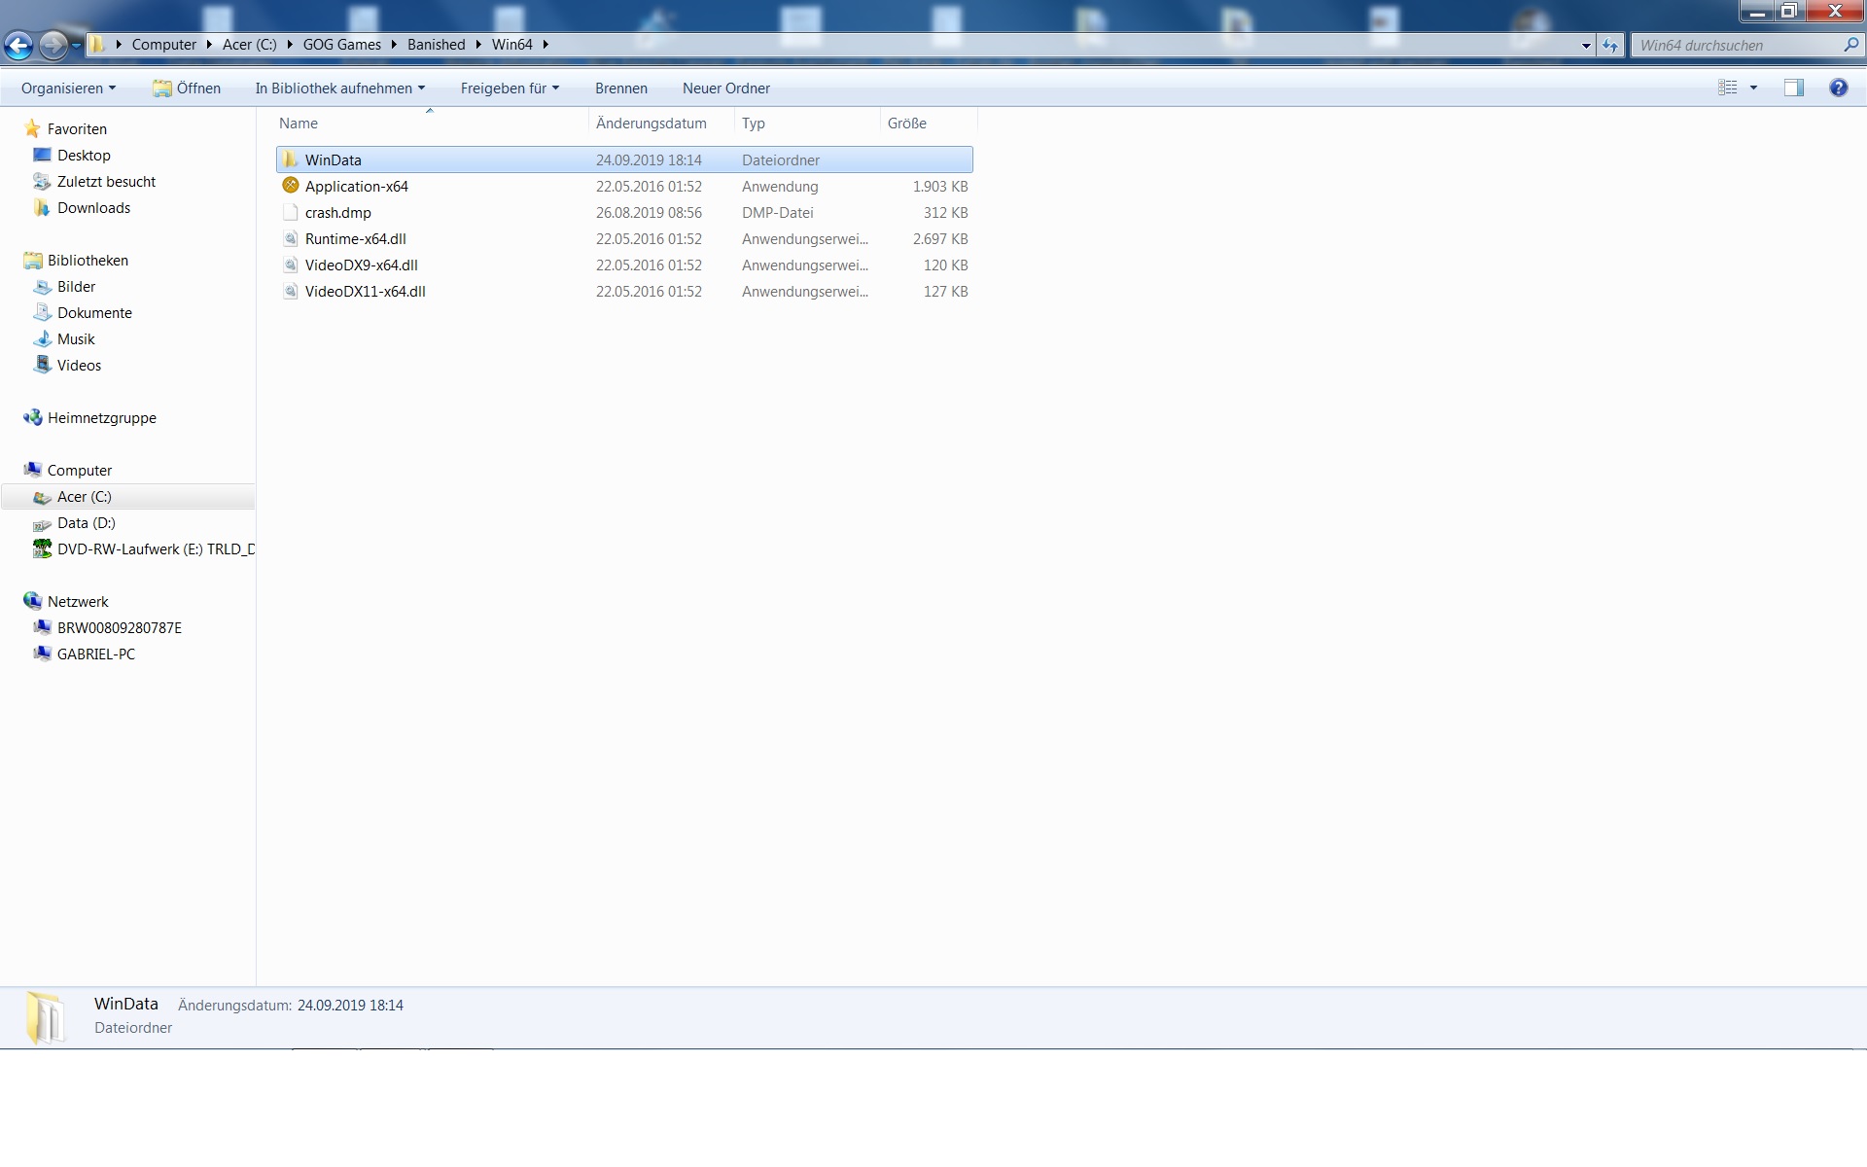Click the blue Help question mark icon
Viewport: 1867px width, 1167px height.
click(1838, 88)
